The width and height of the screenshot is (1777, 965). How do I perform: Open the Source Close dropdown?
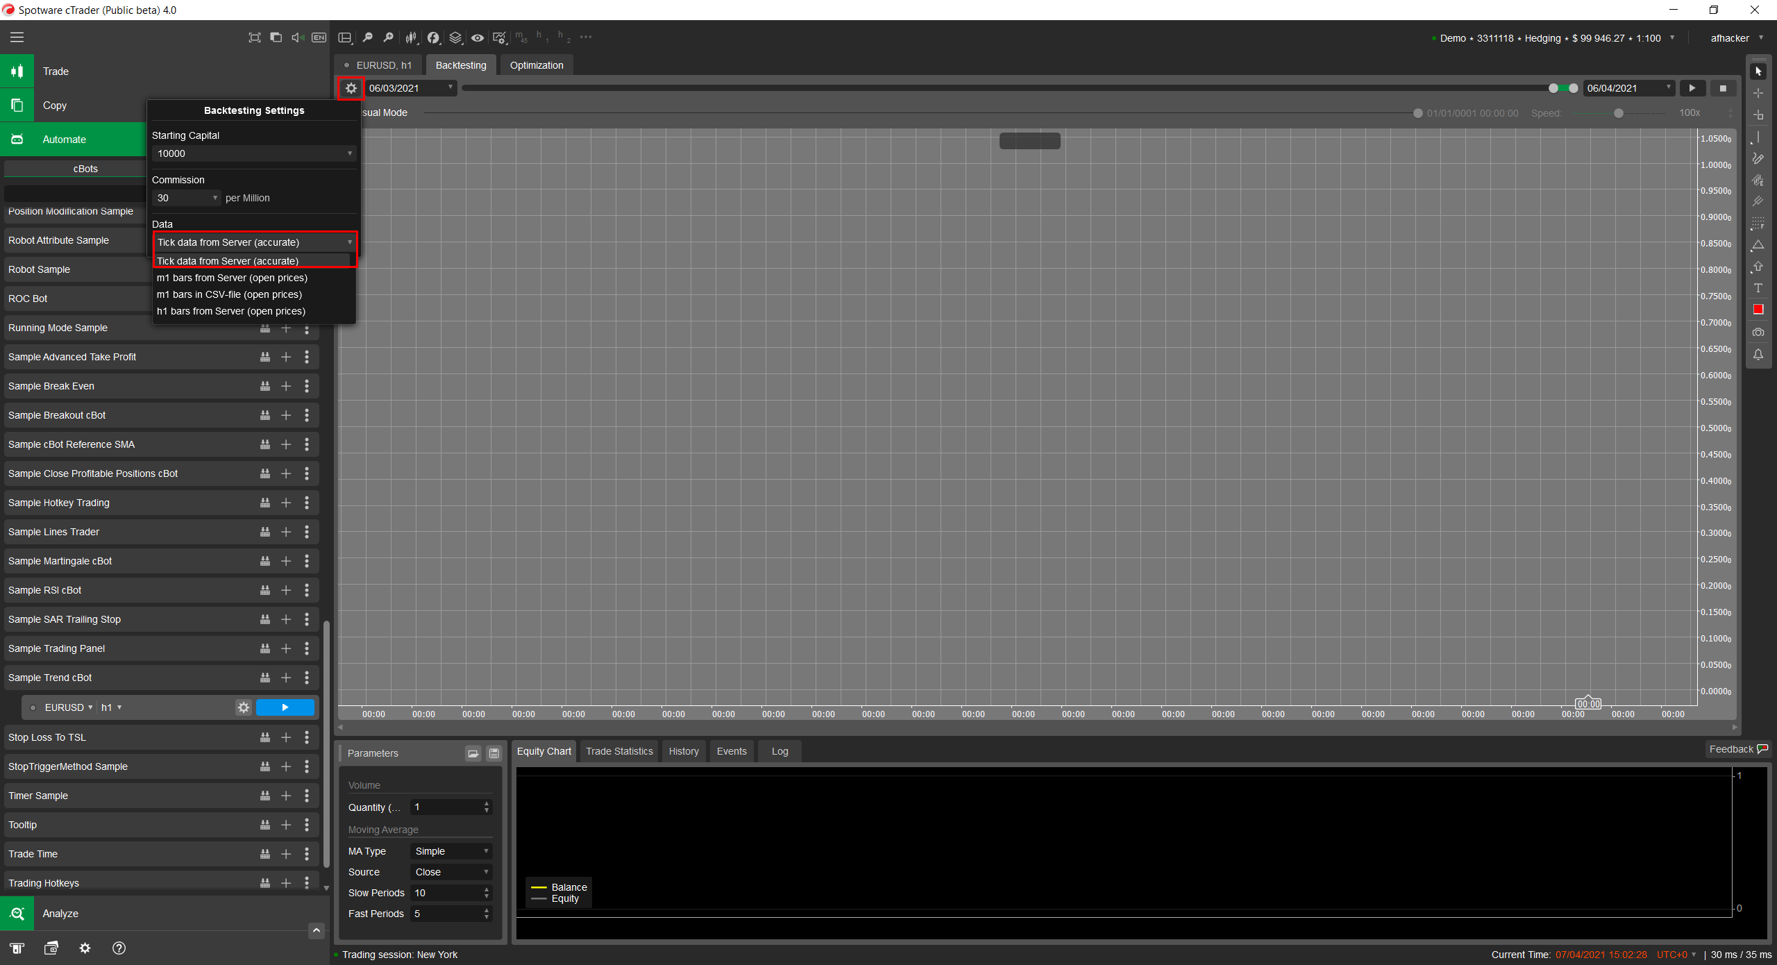pos(452,872)
